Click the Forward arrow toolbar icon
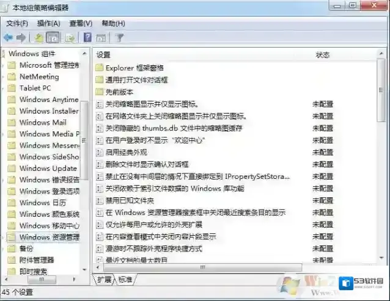The image size is (390, 301). (x=21, y=38)
